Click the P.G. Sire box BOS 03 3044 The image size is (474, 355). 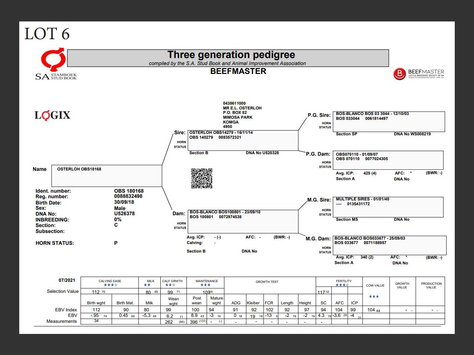coord(389,121)
